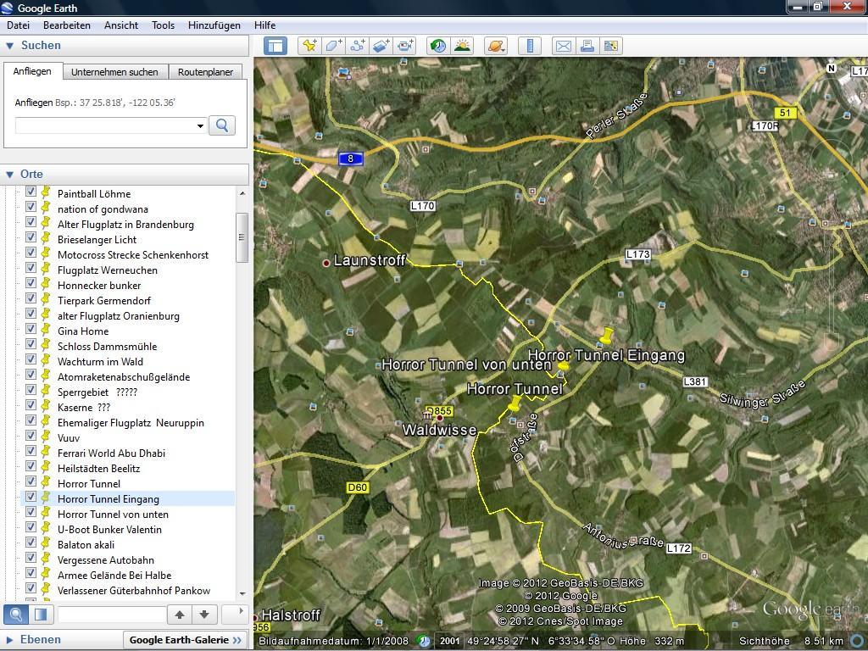Open the Hilfe menu
Image resolution: width=868 pixels, height=651 pixels.
[265, 25]
